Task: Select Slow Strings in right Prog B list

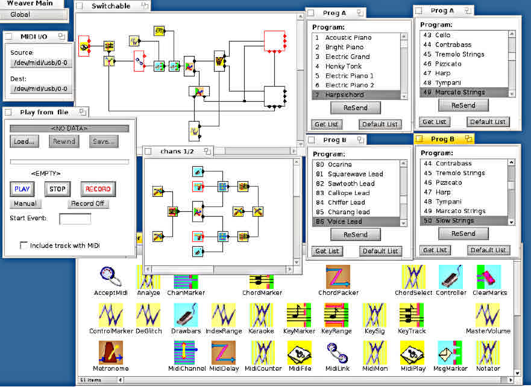Action: point(464,220)
